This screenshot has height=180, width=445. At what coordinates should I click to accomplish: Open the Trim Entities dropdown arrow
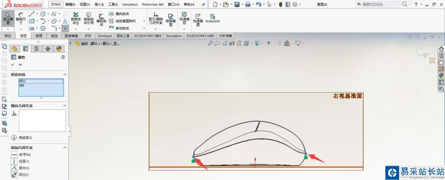click(x=76, y=29)
